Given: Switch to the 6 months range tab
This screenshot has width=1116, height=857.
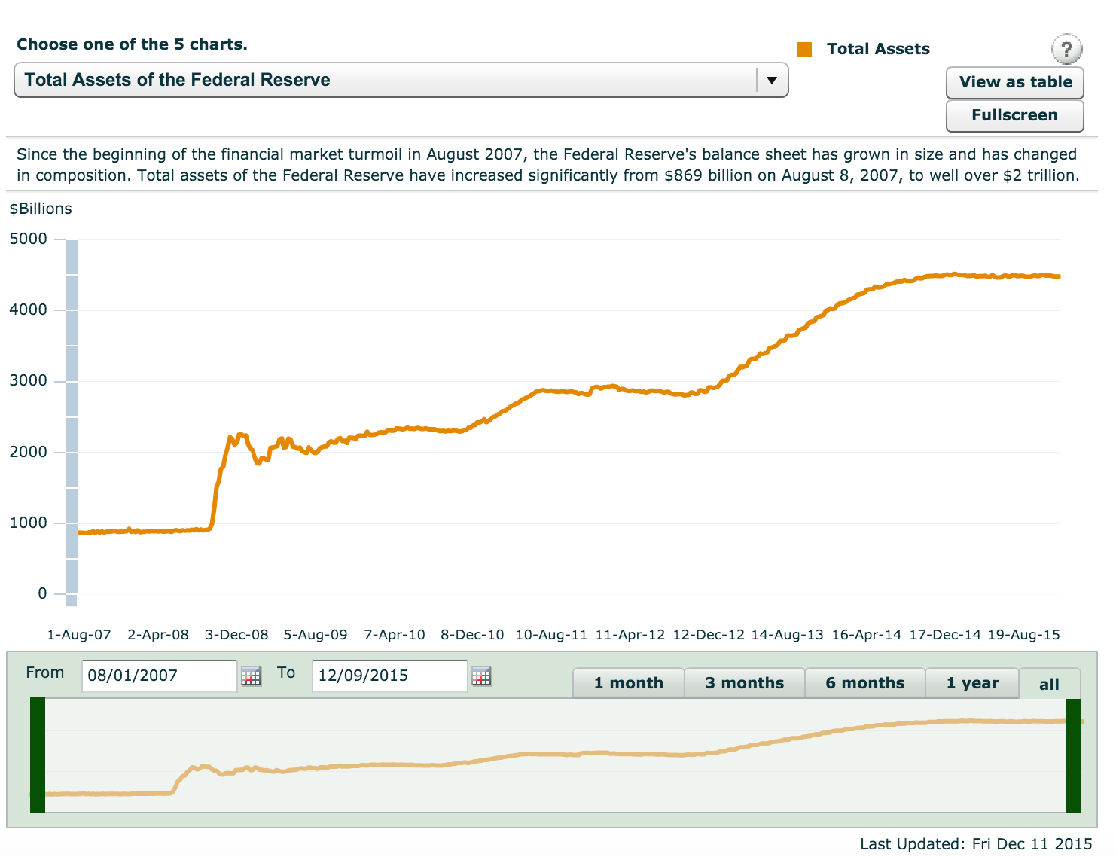Looking at the screenshot, I should [x=864, y=683].
